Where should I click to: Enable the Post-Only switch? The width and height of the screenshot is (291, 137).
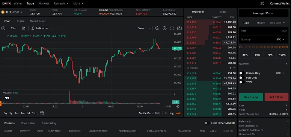(x=242, y=77)
